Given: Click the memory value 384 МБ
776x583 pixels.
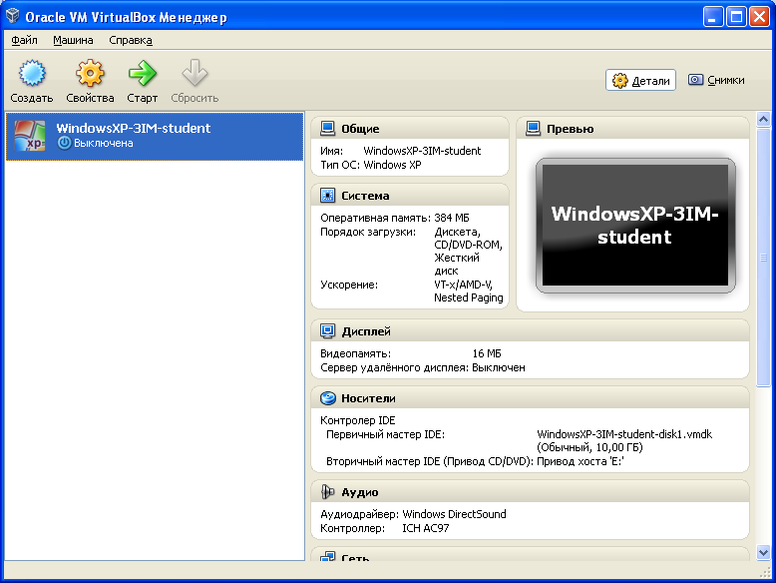Looking at the screenshot, I should [x=452, y=218].
